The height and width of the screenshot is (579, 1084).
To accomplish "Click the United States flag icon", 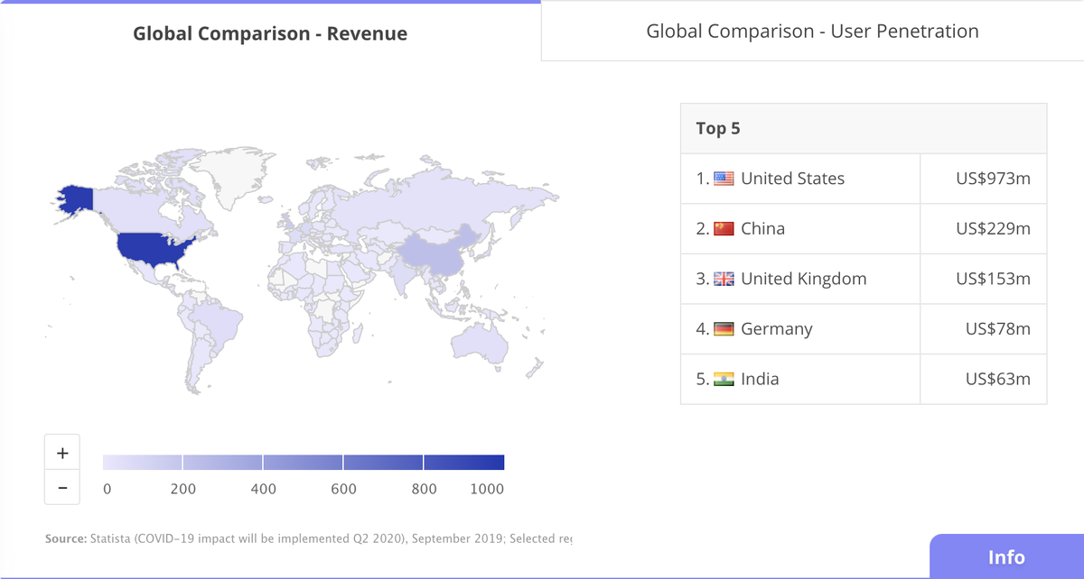I will [x=724, y=179].
